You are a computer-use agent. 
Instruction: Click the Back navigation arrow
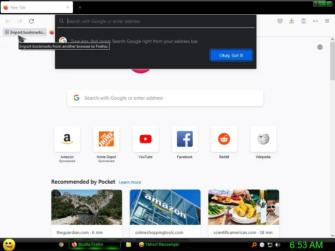point(8,21)
